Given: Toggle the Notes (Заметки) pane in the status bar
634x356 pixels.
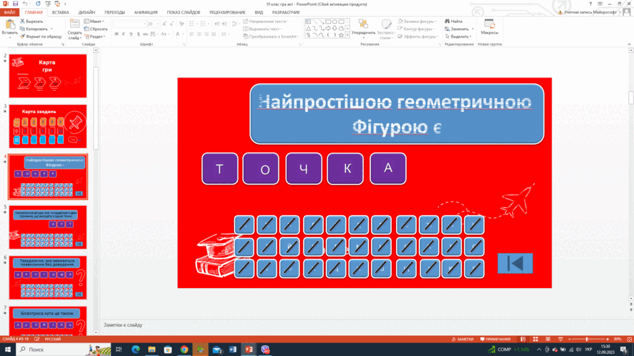Looking at the screenshot, I should click(x=463, y=339).
